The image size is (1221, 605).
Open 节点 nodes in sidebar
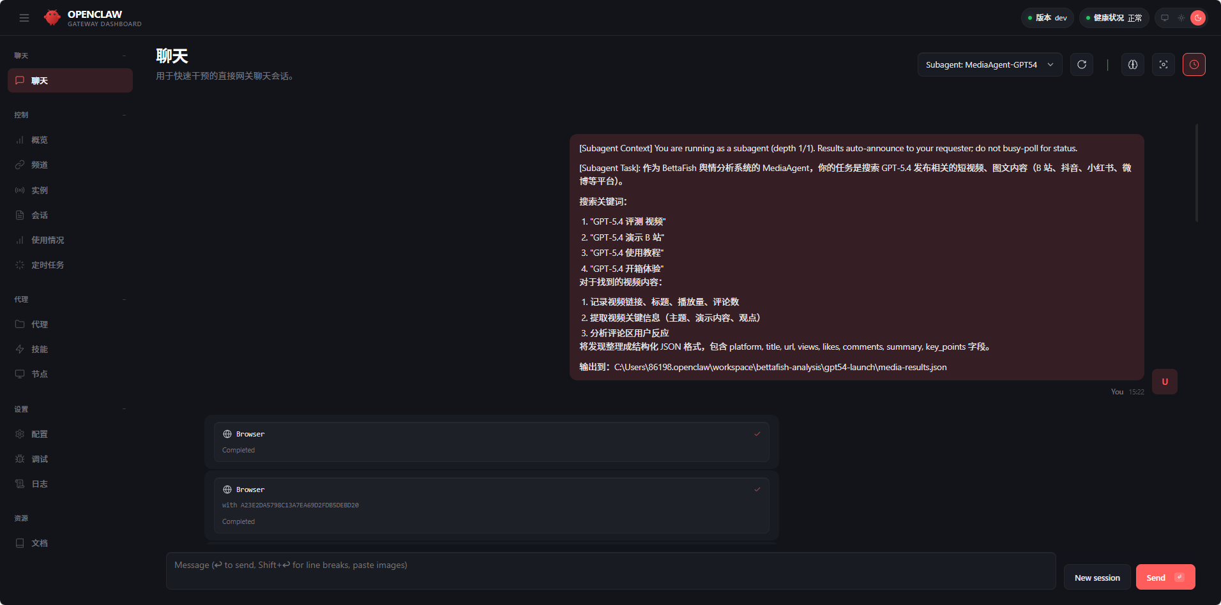(70, 374)
